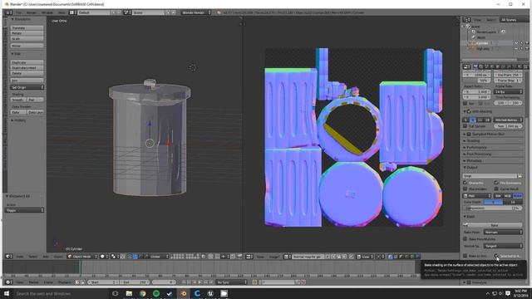The image size is (532, 299).
Task: Switch to the Render properties tab icon
Action: point(475,66)
